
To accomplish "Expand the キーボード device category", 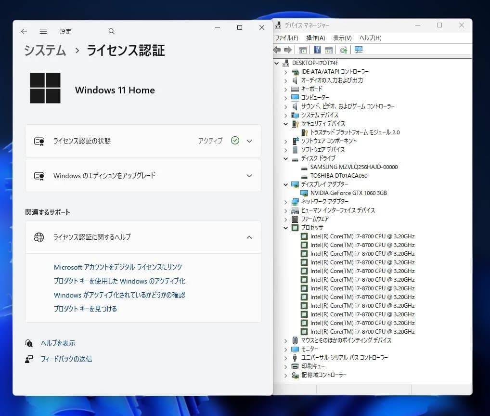I will click(286, 89).
